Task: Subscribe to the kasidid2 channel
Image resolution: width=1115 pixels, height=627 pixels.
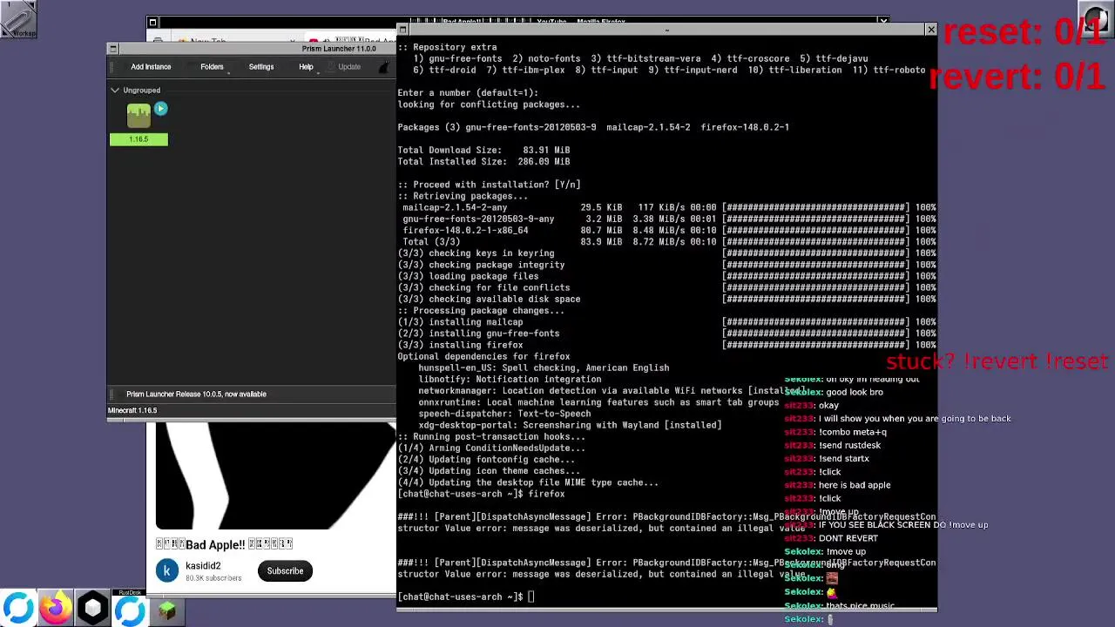Action: coord(285,570)
